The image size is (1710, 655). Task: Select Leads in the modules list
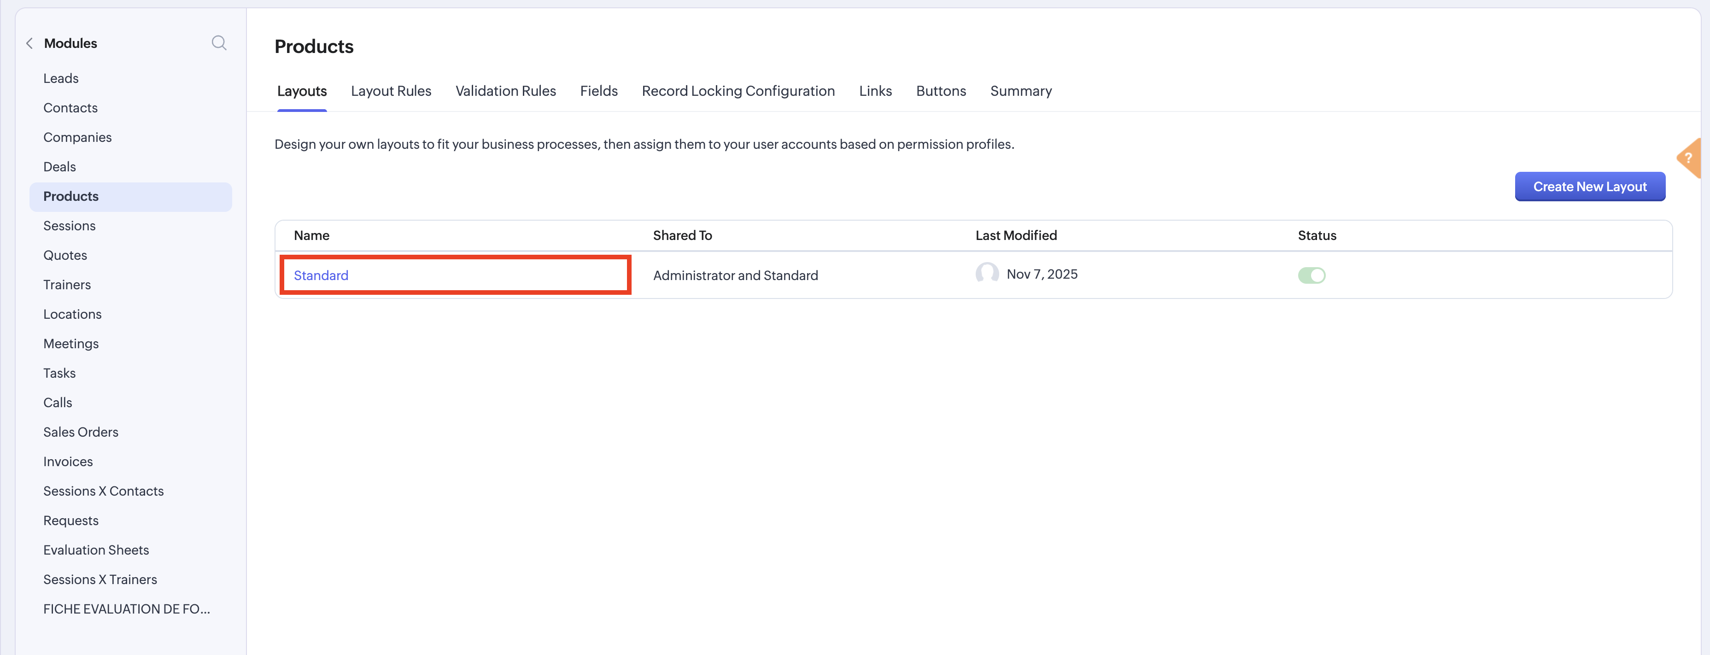[x=61, y=78]
